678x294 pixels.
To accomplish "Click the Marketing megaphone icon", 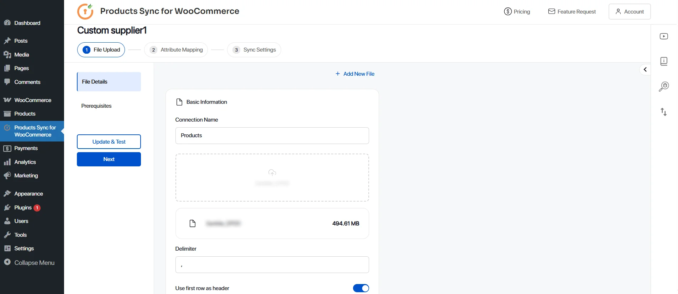I will 7,176.
